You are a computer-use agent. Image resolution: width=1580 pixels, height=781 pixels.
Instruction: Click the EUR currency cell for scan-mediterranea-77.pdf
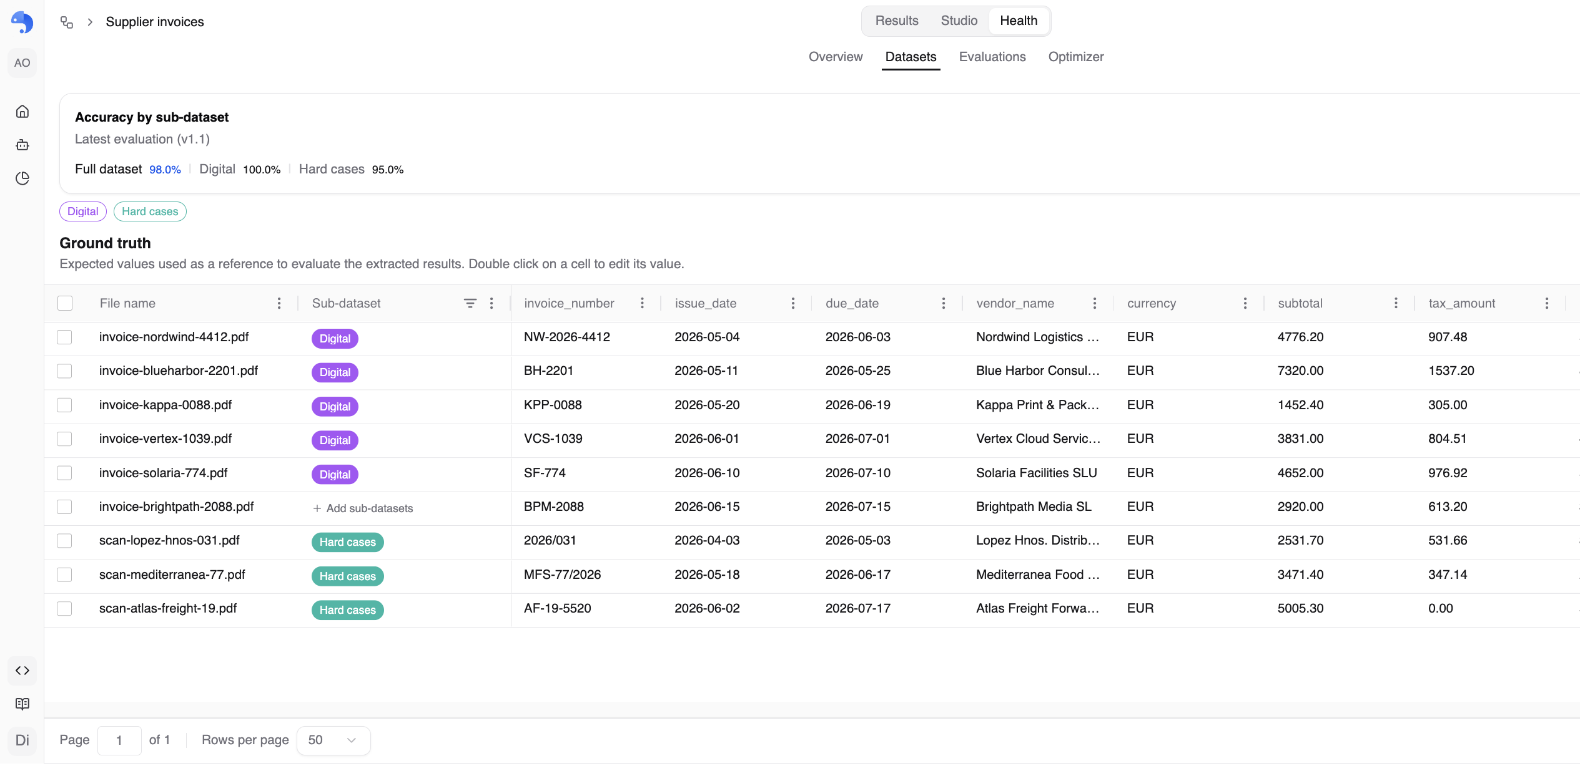[x=1140, y=575]
